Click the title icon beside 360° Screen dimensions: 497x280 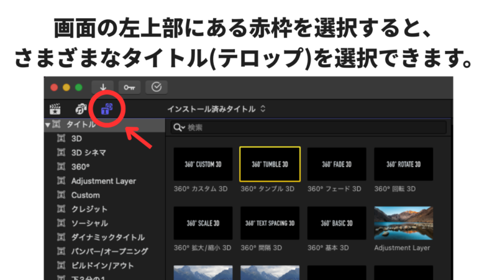click(x=61, y=166)
